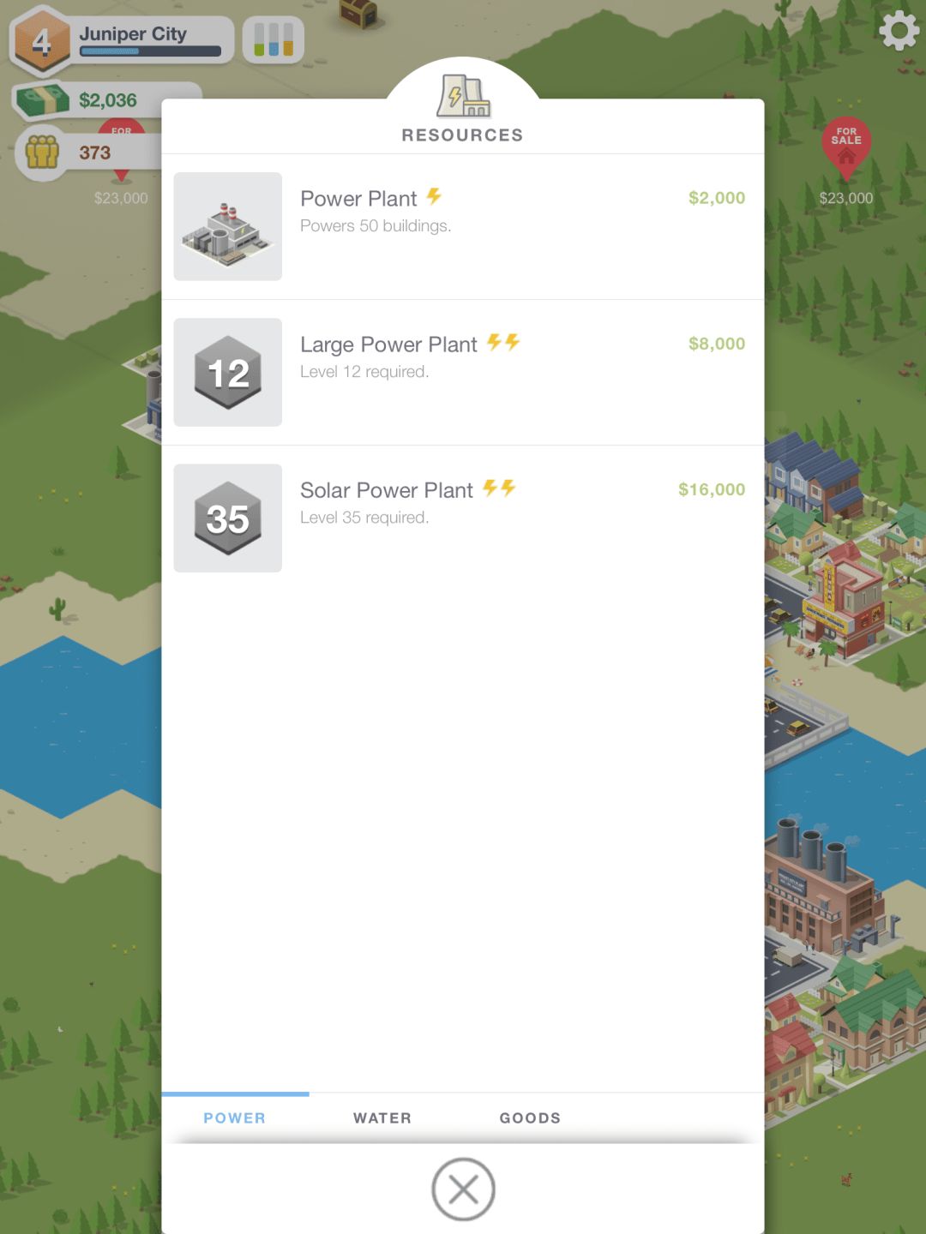Switch to the Water tab
This screenshot has height=1234, width=926.
(382, 1118)
